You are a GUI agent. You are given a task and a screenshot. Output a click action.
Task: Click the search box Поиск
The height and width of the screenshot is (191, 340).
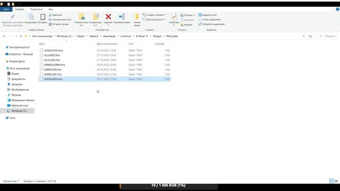point(327,36)
